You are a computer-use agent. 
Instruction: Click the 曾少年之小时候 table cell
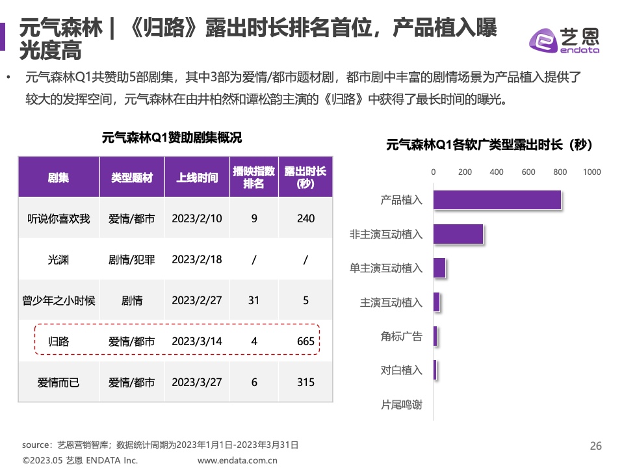tap(58, 300)
